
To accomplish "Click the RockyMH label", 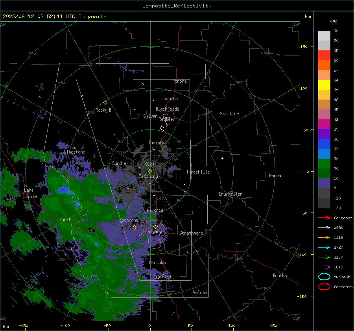I will click(103, 110).
